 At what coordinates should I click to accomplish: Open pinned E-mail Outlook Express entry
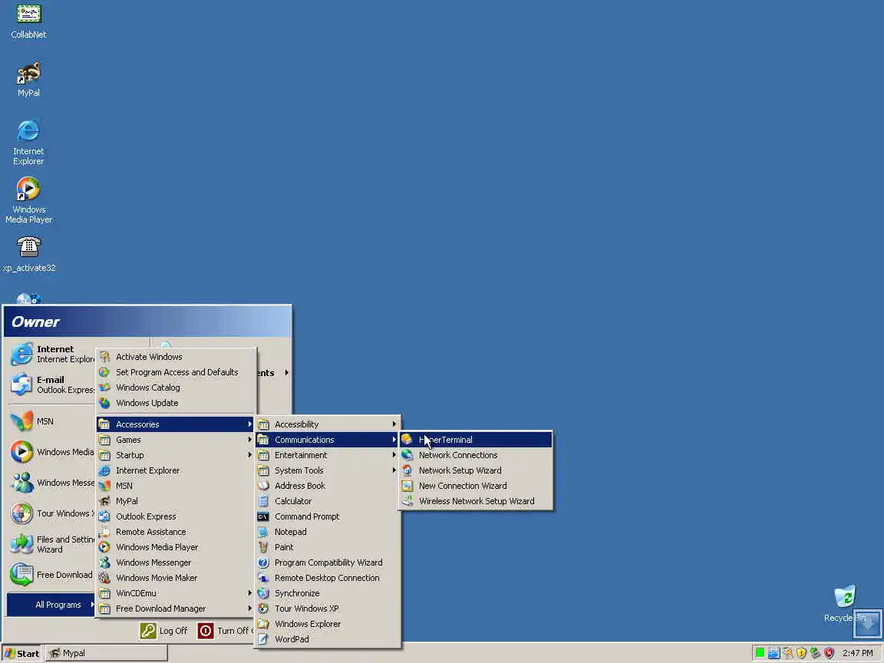[x=52, y=384]
